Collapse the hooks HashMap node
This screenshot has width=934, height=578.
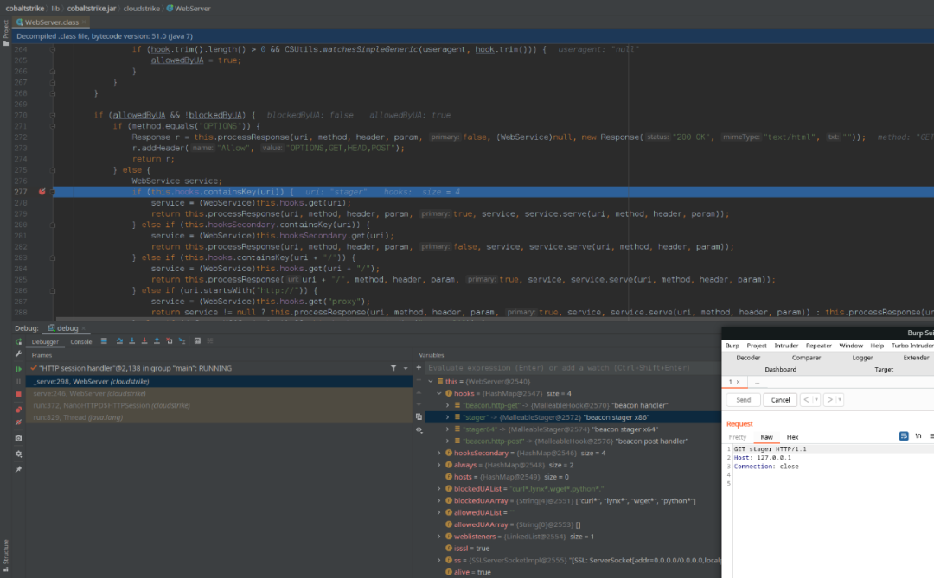pos(439,393)
